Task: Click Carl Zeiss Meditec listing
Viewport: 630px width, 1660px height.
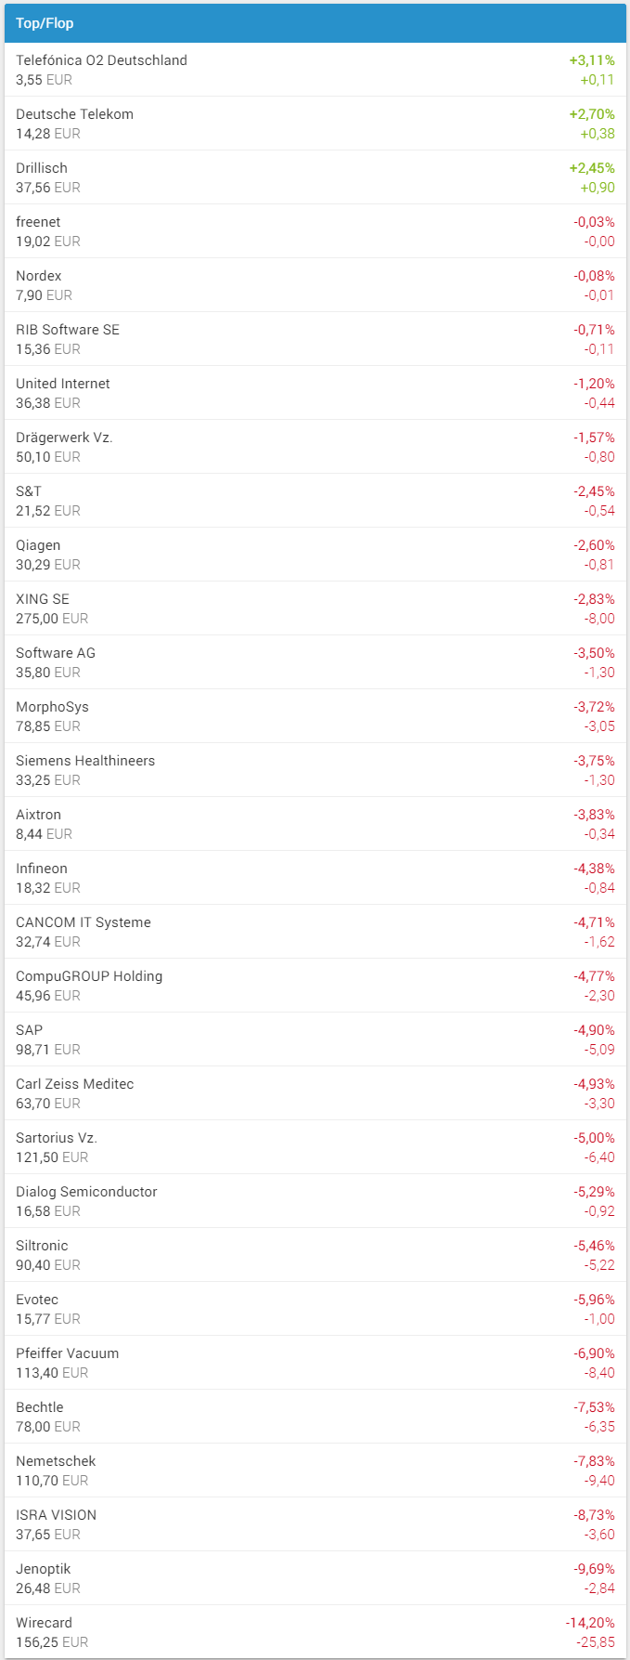Action: [x=75, y=1084]
